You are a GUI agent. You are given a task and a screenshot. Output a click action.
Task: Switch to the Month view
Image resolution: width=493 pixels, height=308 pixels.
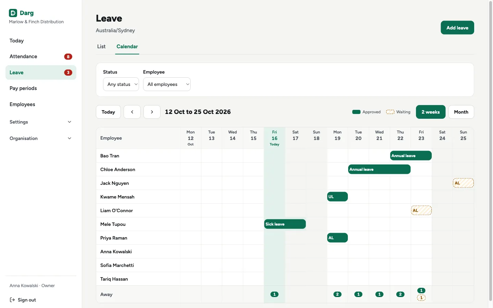click(x=461, y=112)
